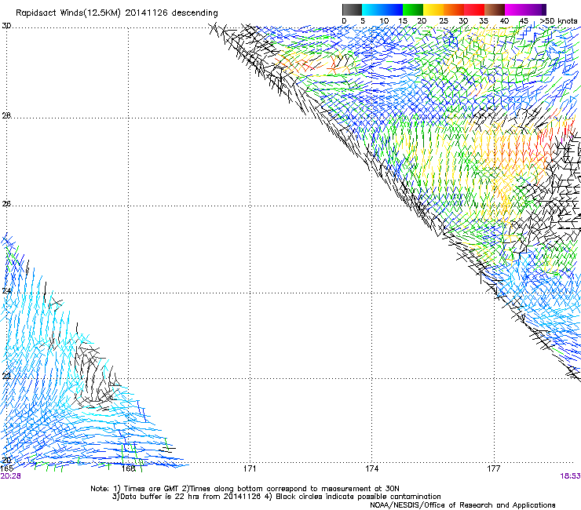Image resolution: width=581 pixels, height=510 pixels.
Task: Click the legend label '35'
Action: click(x=484, y=21)
